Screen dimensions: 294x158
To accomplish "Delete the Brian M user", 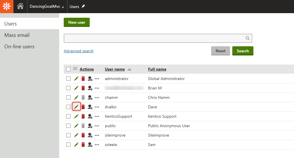I will coord(83,88).
